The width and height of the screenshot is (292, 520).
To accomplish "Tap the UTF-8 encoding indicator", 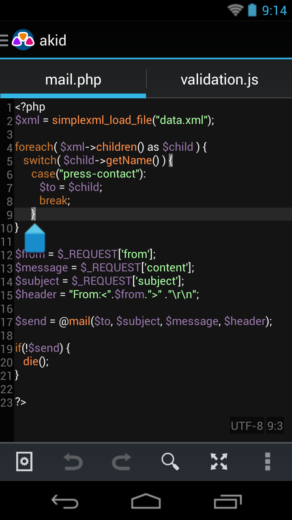I will [x=247, y=425].
